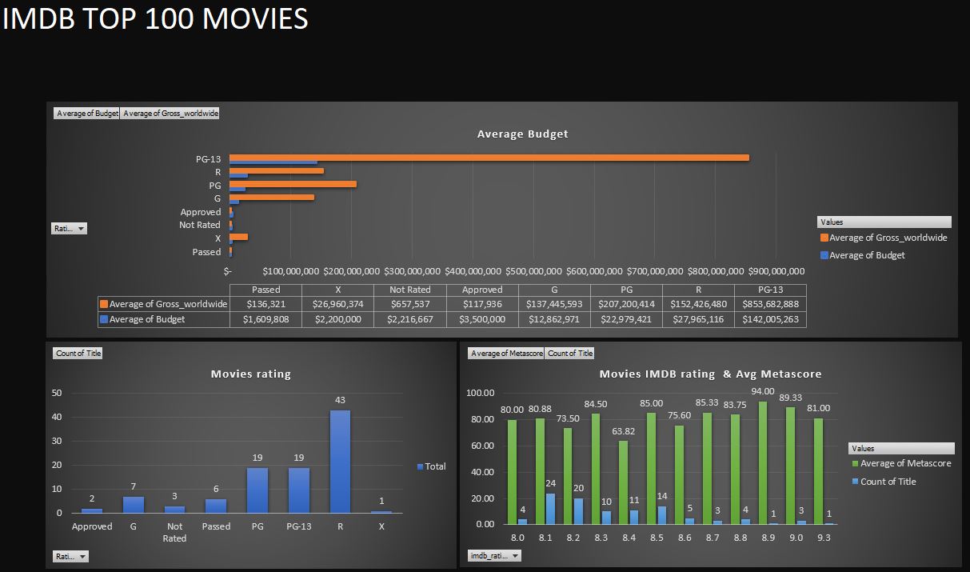
Task: Click the $900,000,000 axis label
Action: pyautogui.click(x=776, y=271)
